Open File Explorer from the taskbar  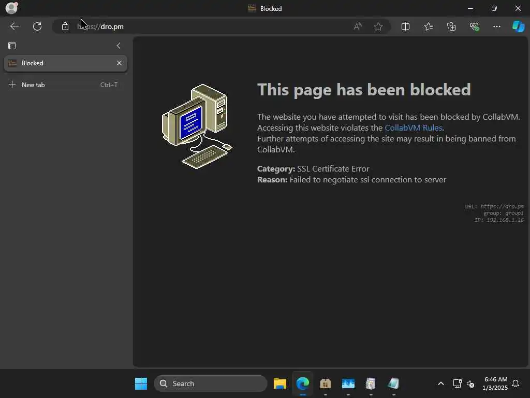click(x=280, y=383)
